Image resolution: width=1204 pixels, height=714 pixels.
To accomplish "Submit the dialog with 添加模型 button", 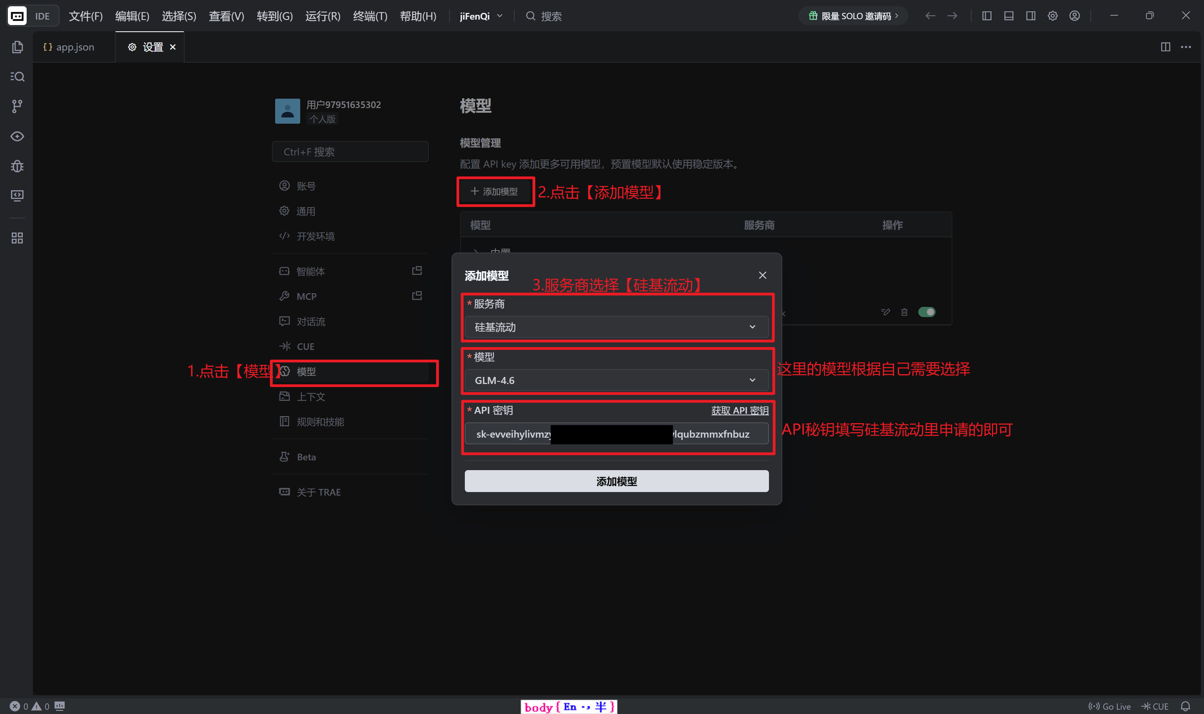I will [617, 481].
